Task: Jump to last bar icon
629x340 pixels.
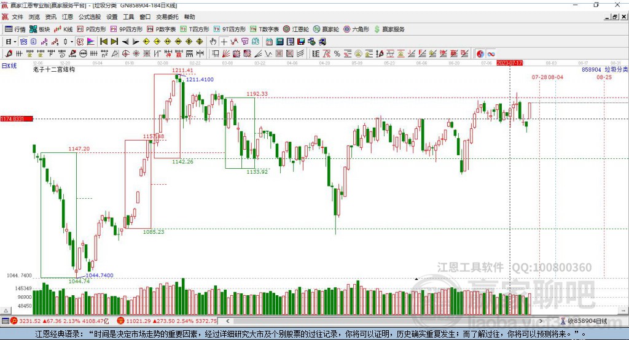Action: point(114,42)
